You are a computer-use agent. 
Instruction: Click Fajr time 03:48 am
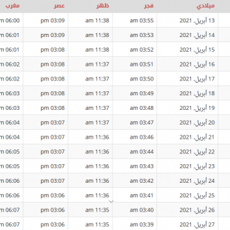(x=142, y=108)
